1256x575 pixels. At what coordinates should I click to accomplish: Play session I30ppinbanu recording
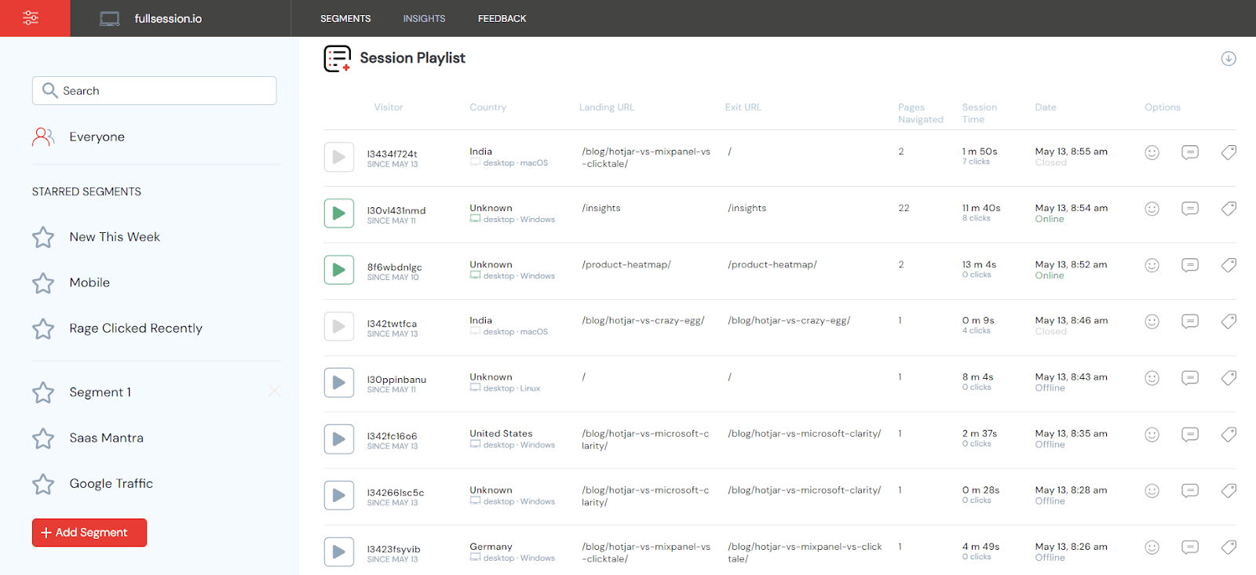[339, 383]
